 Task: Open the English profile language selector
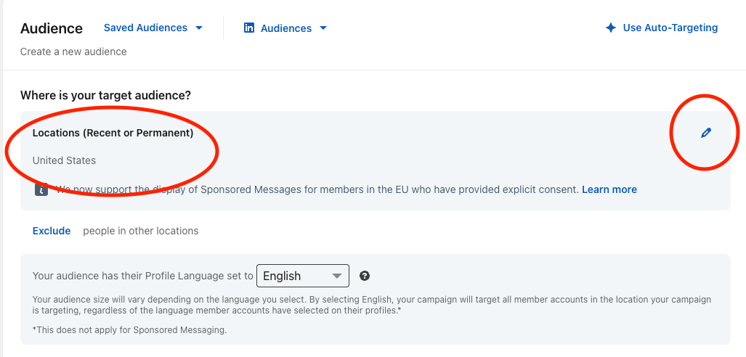tap(301, 276)
